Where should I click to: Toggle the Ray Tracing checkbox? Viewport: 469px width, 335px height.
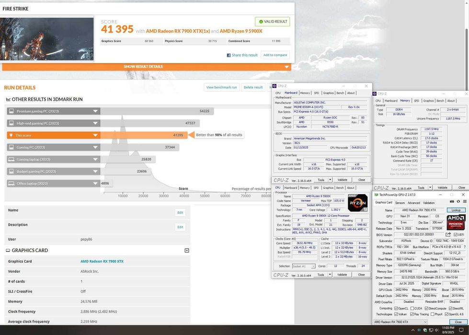point(412,314)
